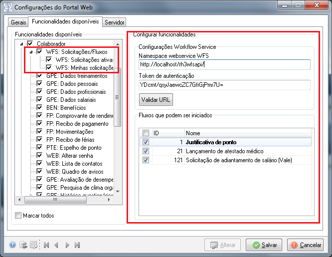332x257 pixels.
Task: Click the second icon in bottom toolbar
Action: [23, 245]
